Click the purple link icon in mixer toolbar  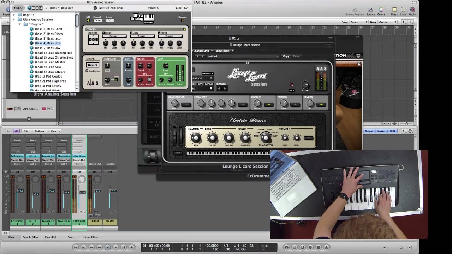16,131
